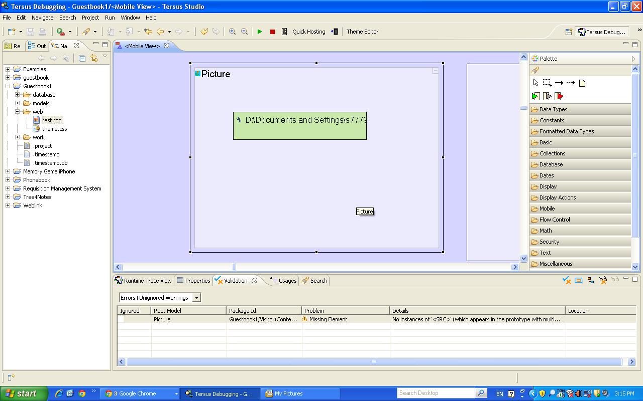
Task: Switch to the Properties tab
Action: (193, 281)
